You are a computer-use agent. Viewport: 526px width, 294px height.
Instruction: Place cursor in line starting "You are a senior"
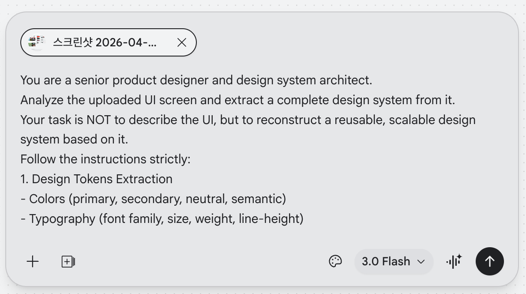[x=196, y=80]
